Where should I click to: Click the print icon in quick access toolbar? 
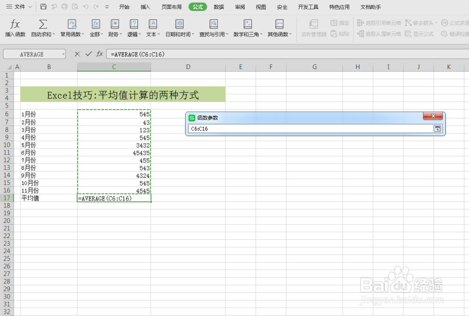[64, 7]
